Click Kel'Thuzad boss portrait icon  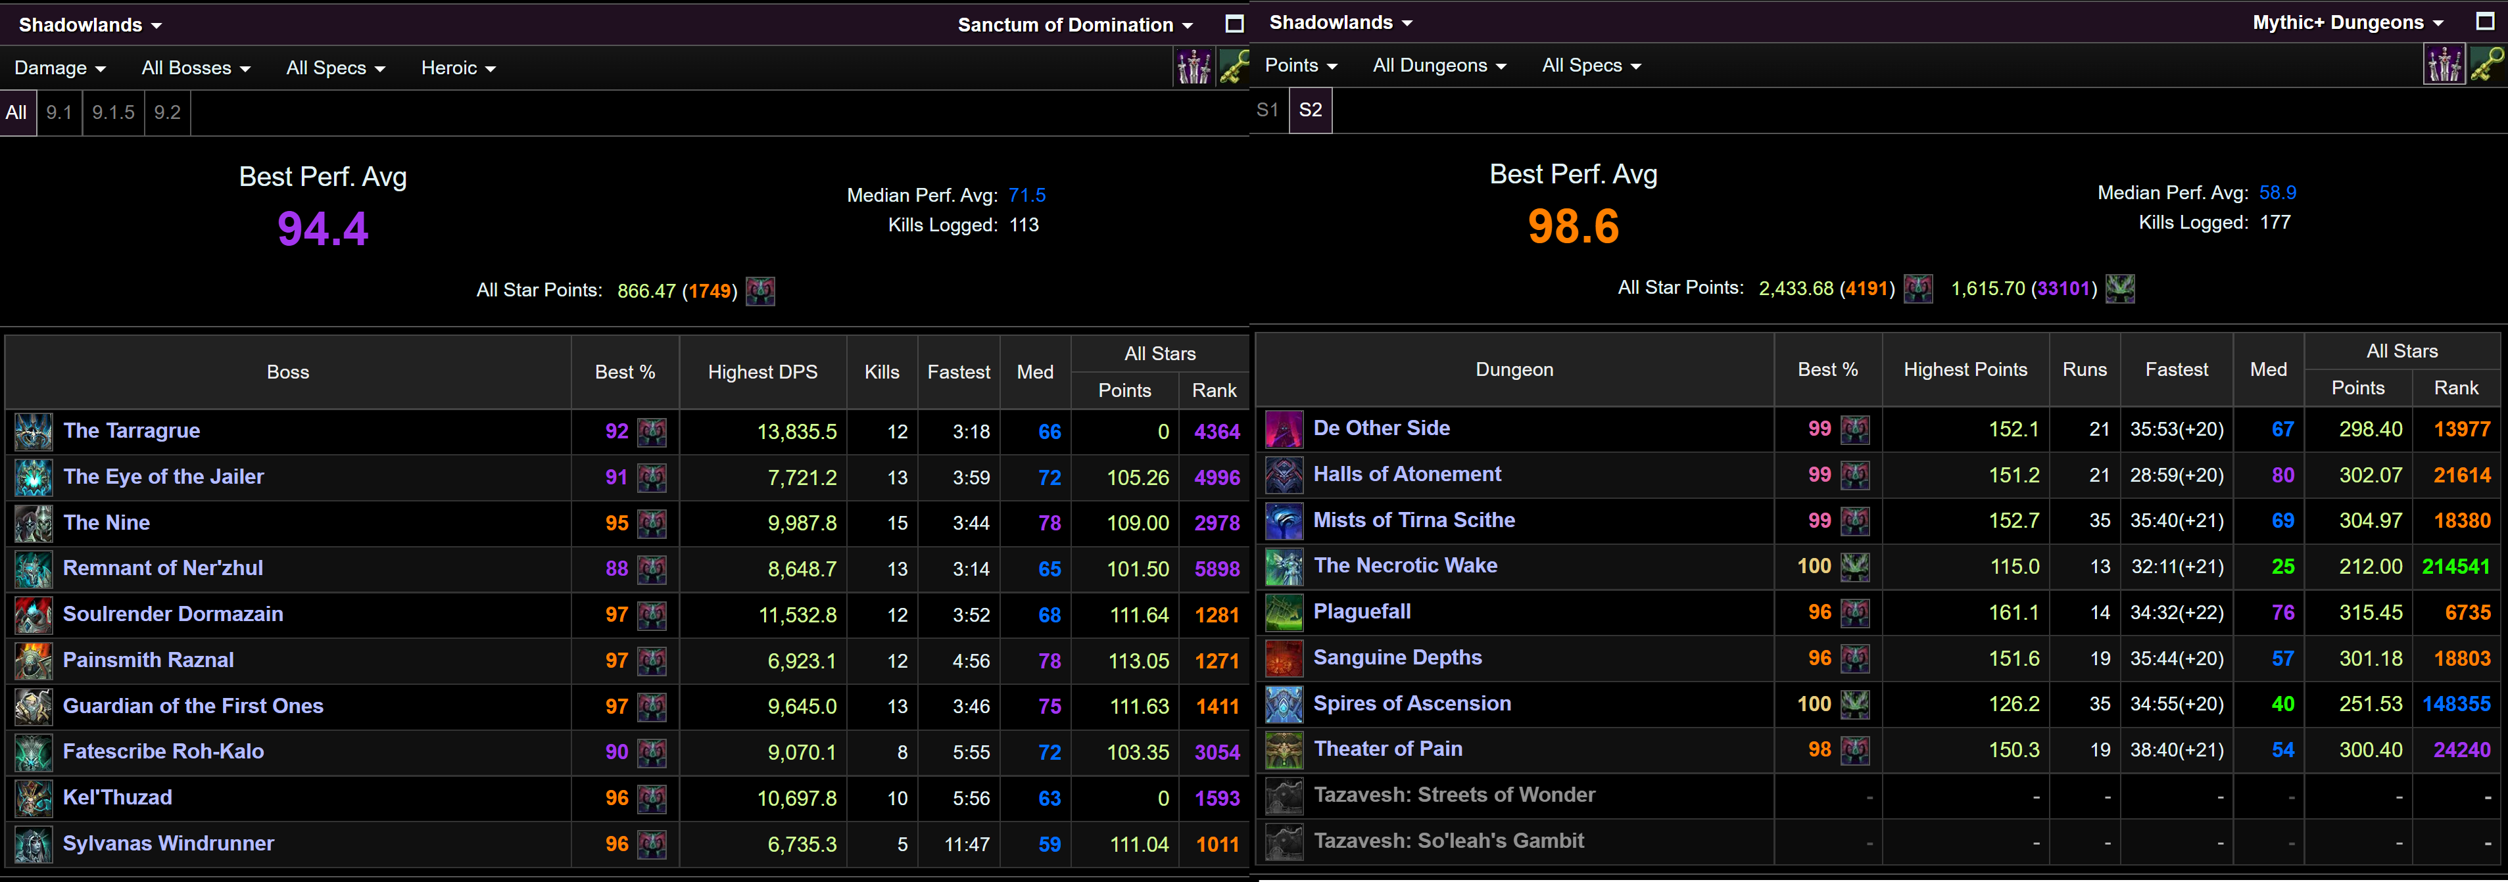pyautogui.click(x=34, y=799)
